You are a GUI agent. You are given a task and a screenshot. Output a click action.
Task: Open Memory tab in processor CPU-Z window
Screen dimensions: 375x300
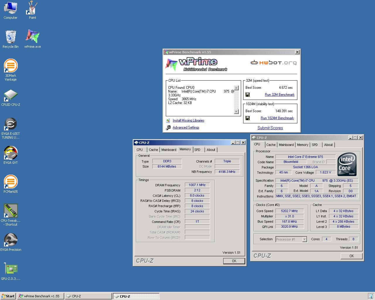pyautogui.click(x=303, y=145)
